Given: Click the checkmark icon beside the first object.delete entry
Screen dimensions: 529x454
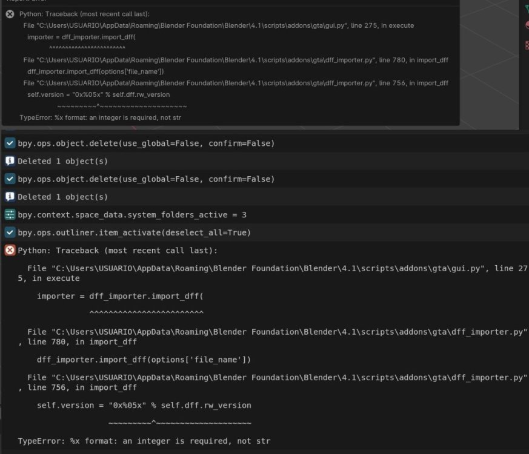Looking at the screenshot, I should coord(10,143).
